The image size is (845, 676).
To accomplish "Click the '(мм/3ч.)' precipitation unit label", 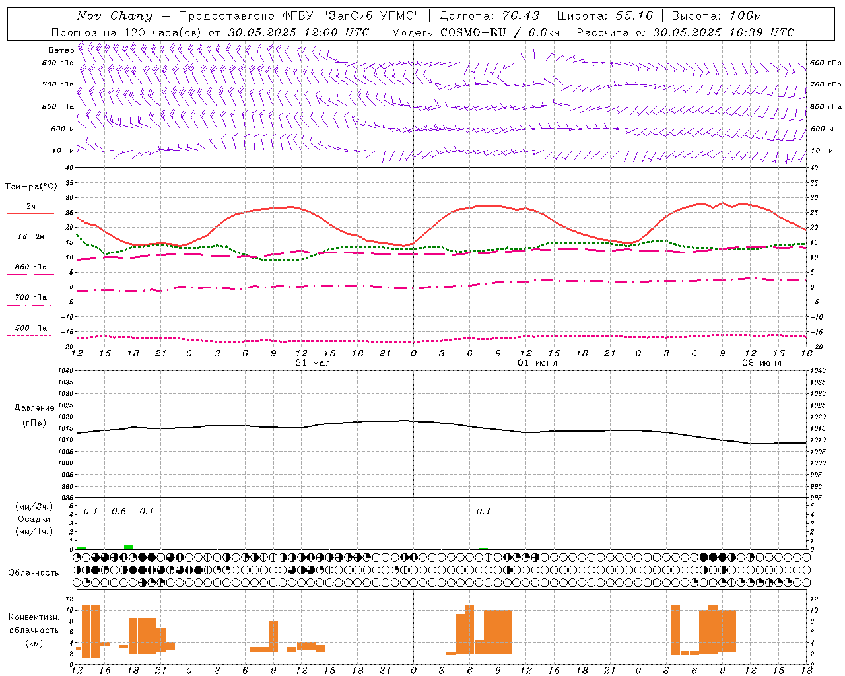I will tap(34, 507).
